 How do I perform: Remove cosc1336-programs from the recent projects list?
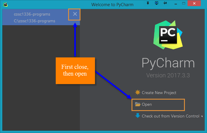tap(75, 14)
